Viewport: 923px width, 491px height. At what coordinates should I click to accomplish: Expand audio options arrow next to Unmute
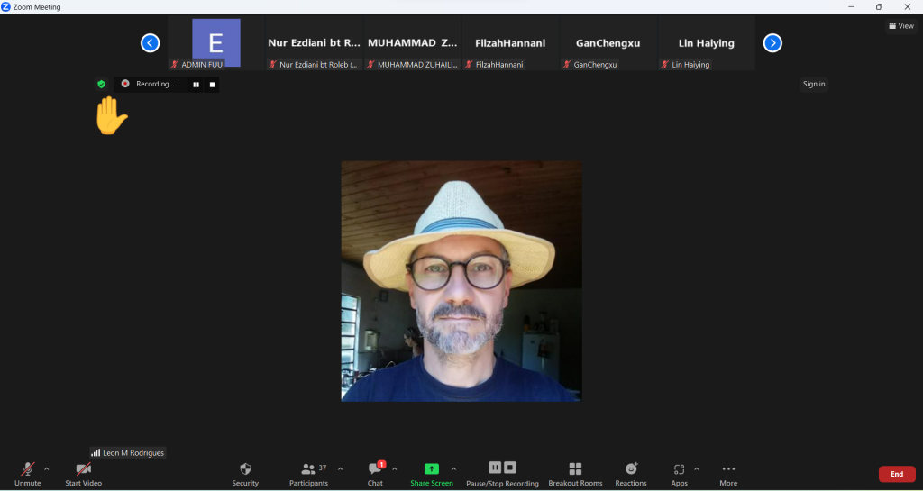(x=47, y=468)
